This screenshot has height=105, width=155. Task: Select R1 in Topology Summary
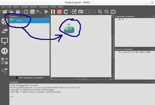point(123,19)
